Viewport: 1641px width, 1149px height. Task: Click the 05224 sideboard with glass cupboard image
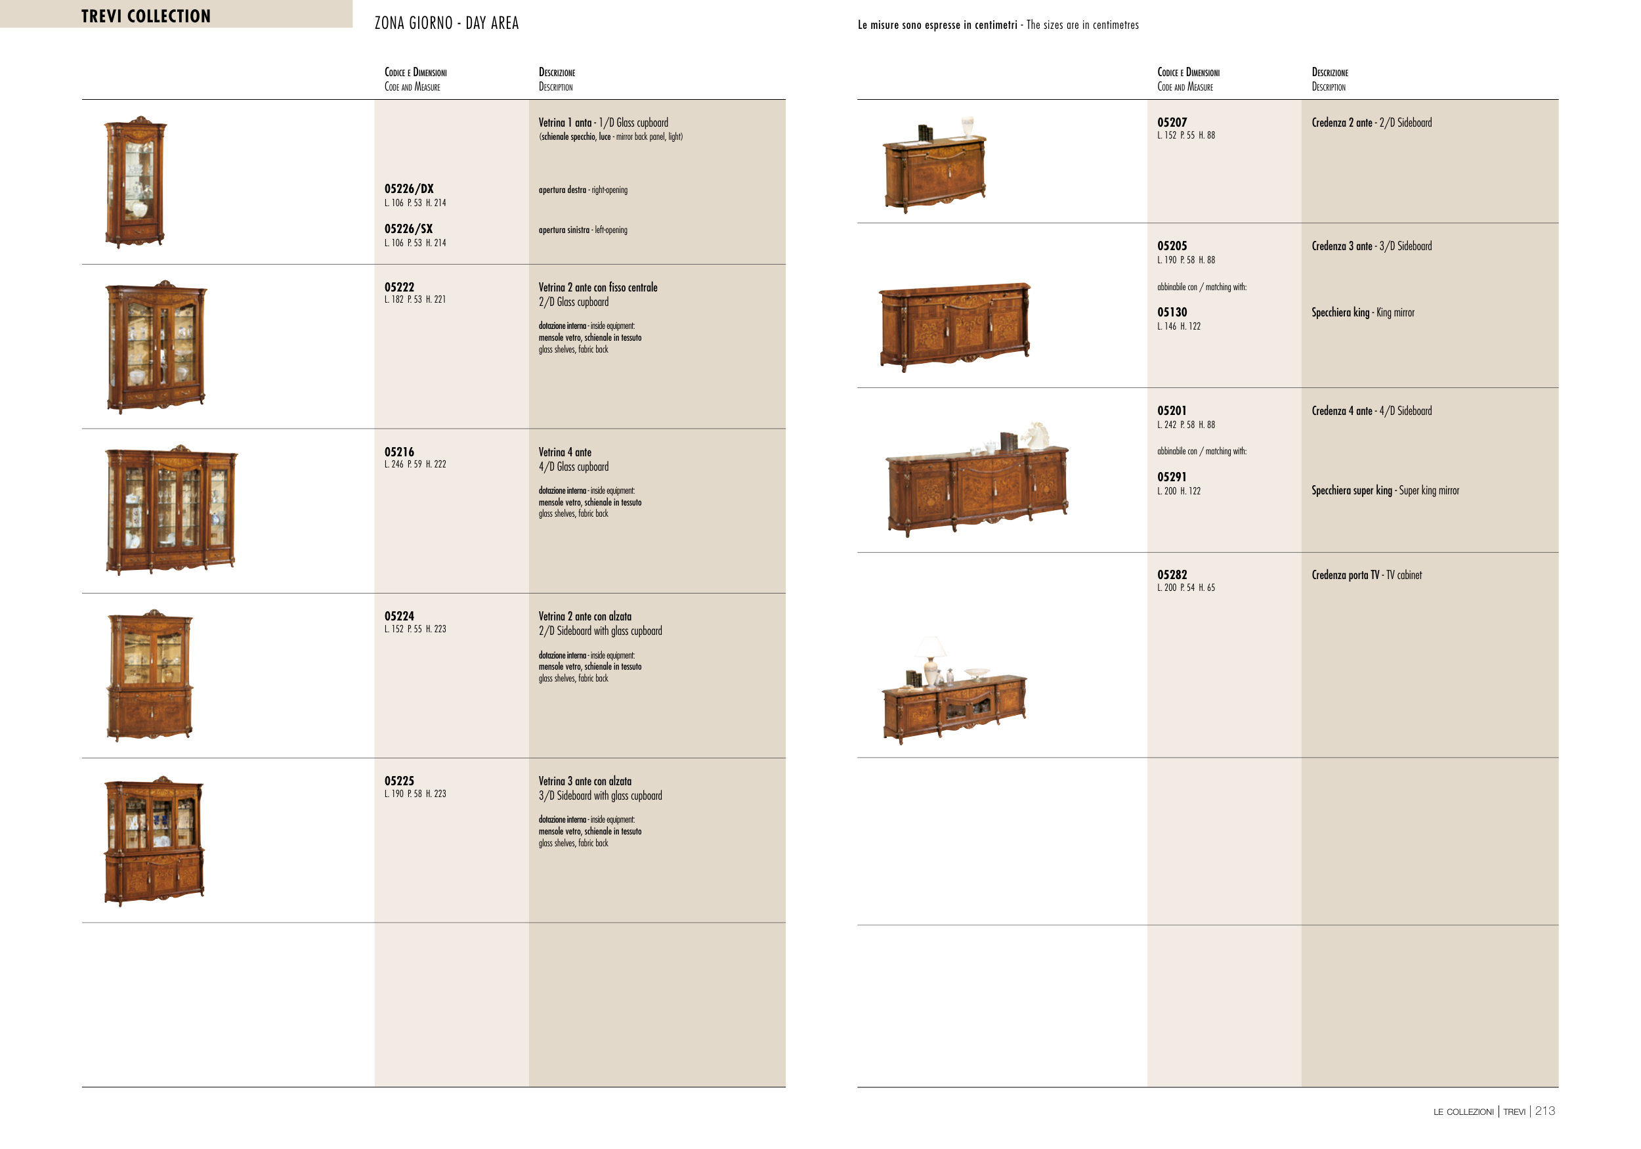(x=150, y=676)
